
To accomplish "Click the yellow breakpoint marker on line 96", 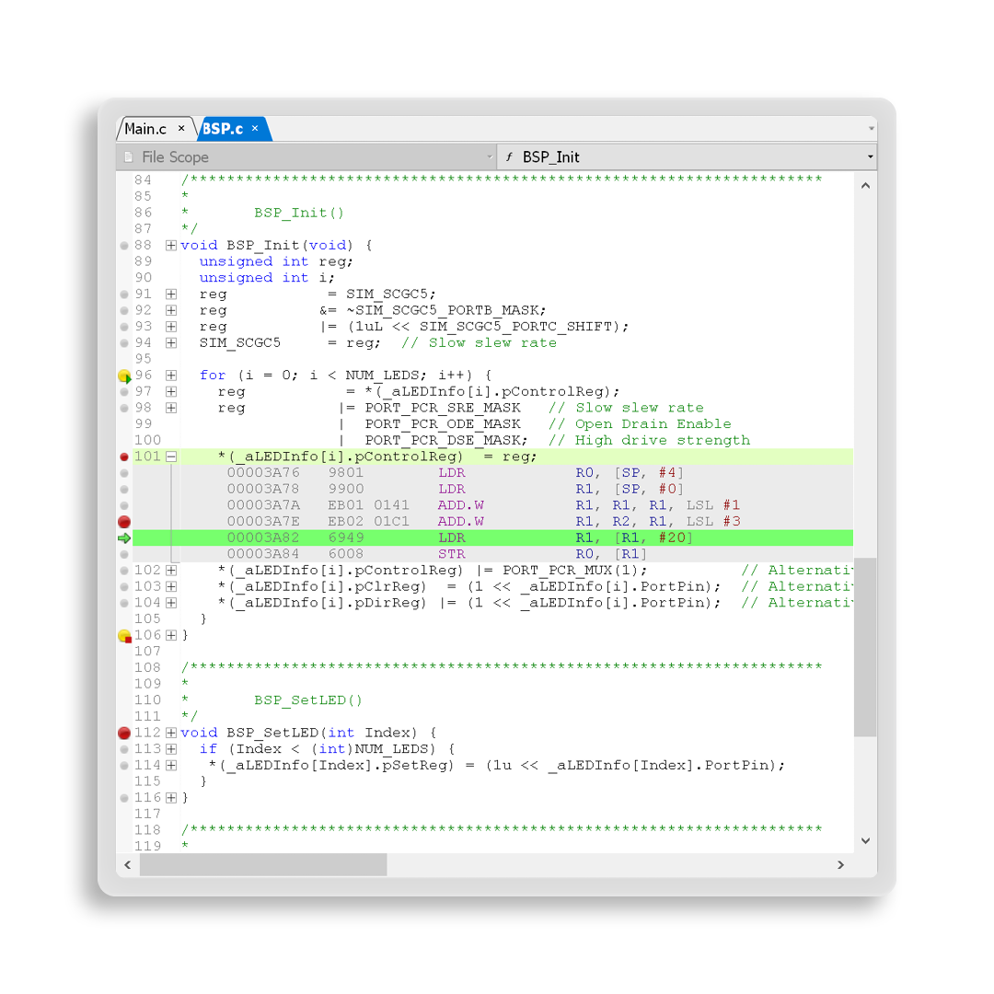I will pyautogui.click(x=124, y=376).
